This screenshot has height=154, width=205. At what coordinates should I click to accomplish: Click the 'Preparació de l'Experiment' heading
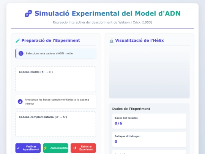click(x=51, y=40)
